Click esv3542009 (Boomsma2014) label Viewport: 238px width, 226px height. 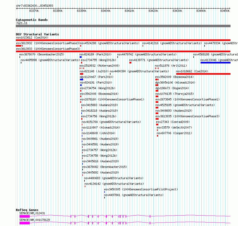174,77
